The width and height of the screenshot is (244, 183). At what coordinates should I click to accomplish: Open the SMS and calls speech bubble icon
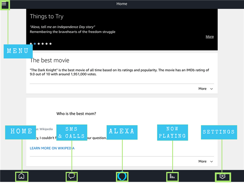(71, 176)
